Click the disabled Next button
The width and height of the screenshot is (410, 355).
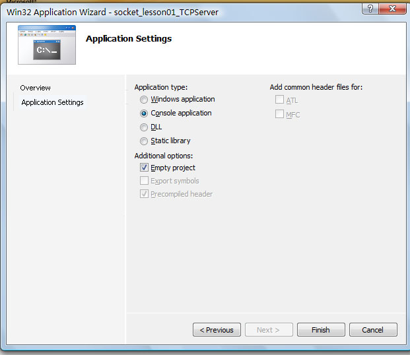[269, 330]
